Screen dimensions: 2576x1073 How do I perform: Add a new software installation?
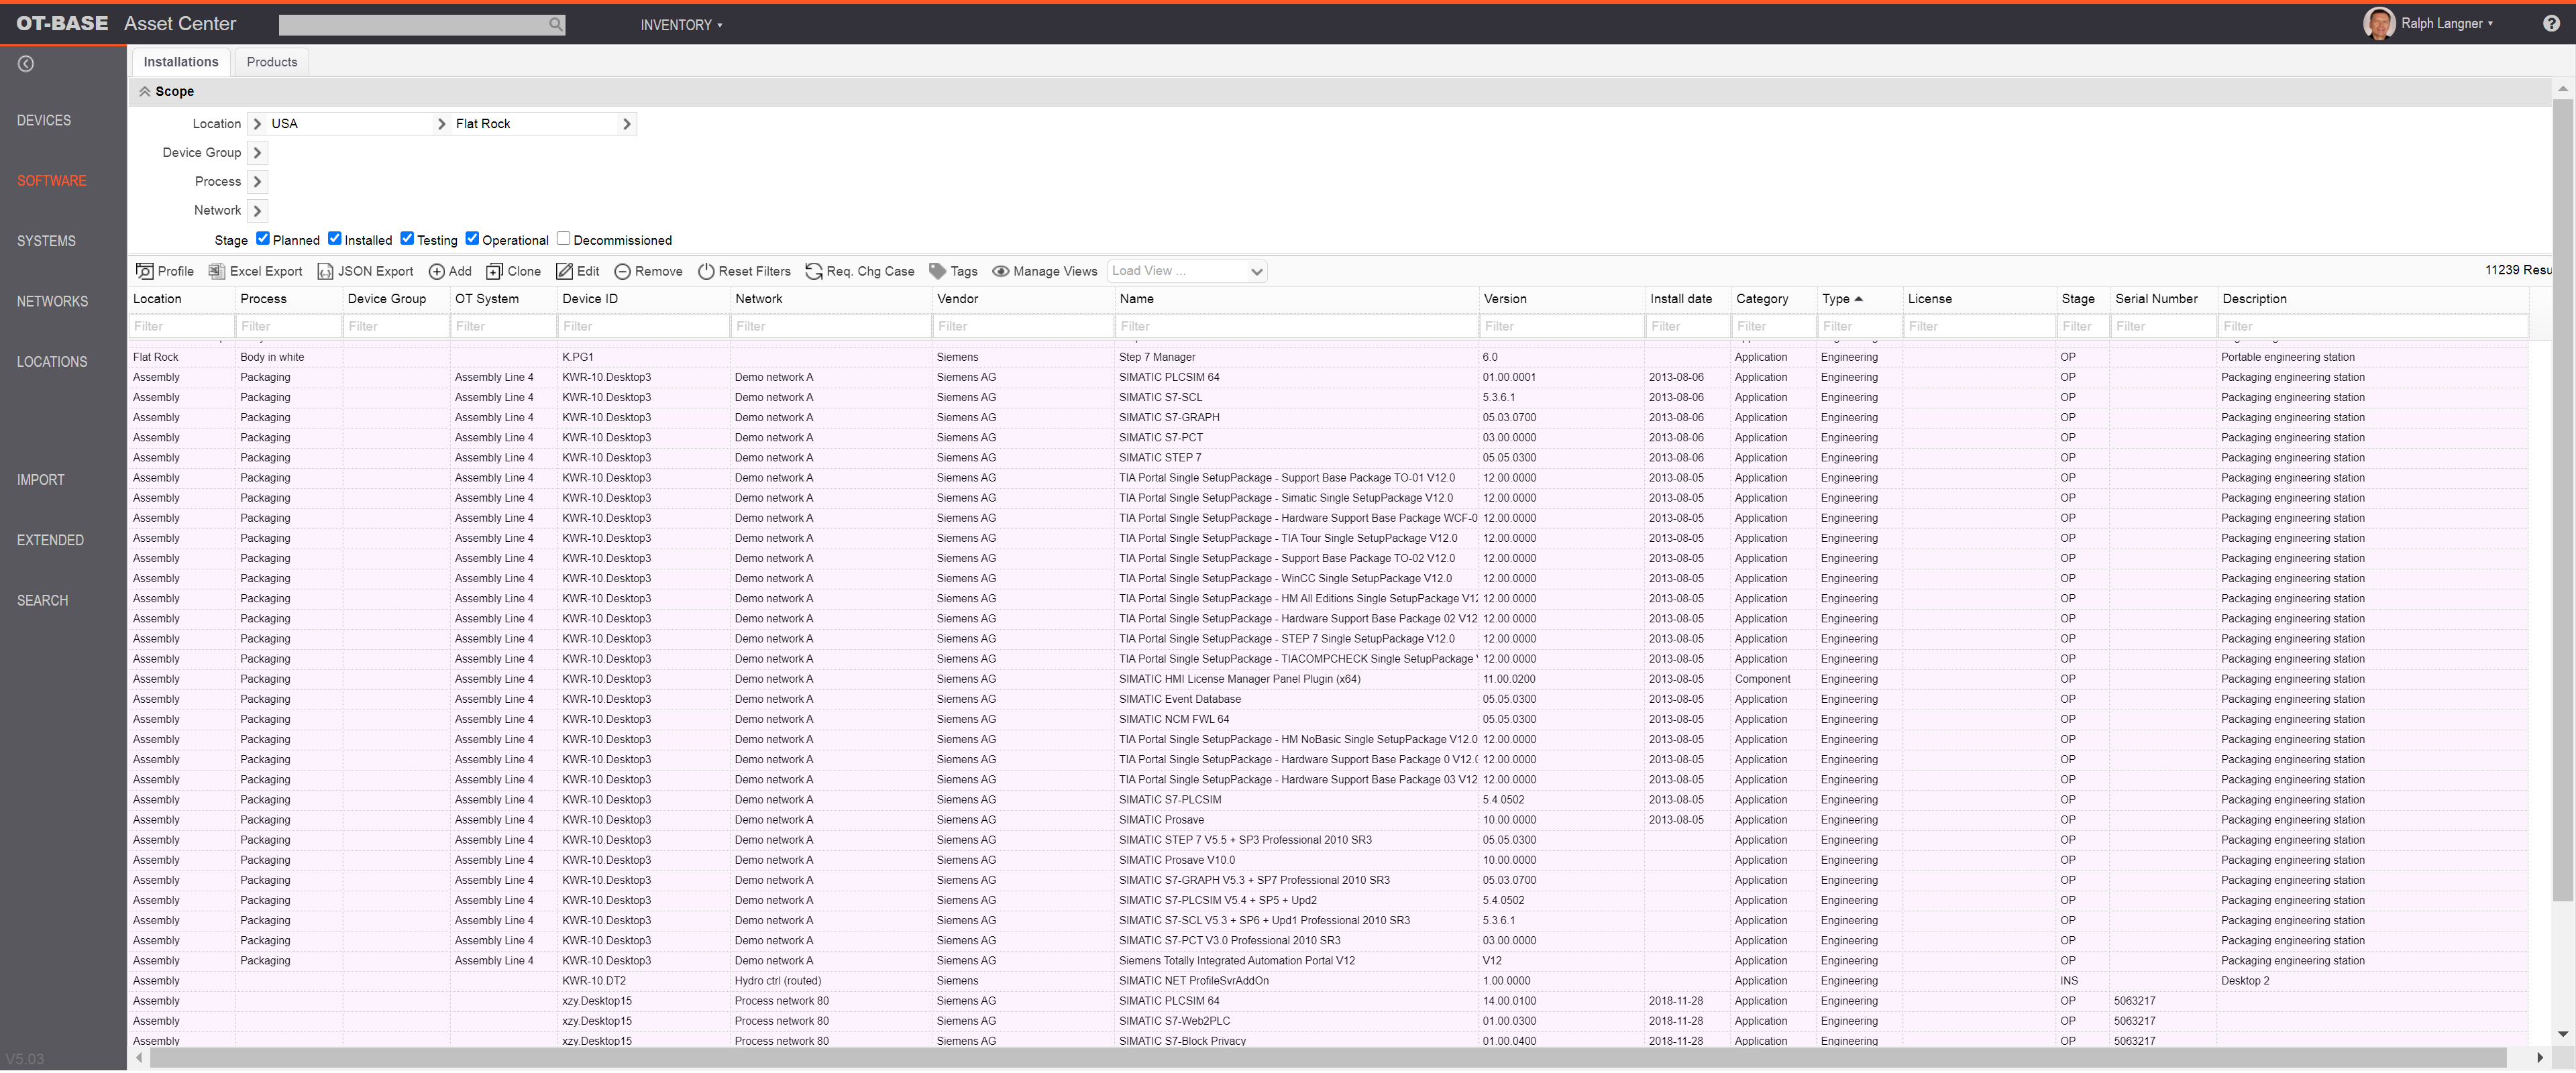coord(450,271)
